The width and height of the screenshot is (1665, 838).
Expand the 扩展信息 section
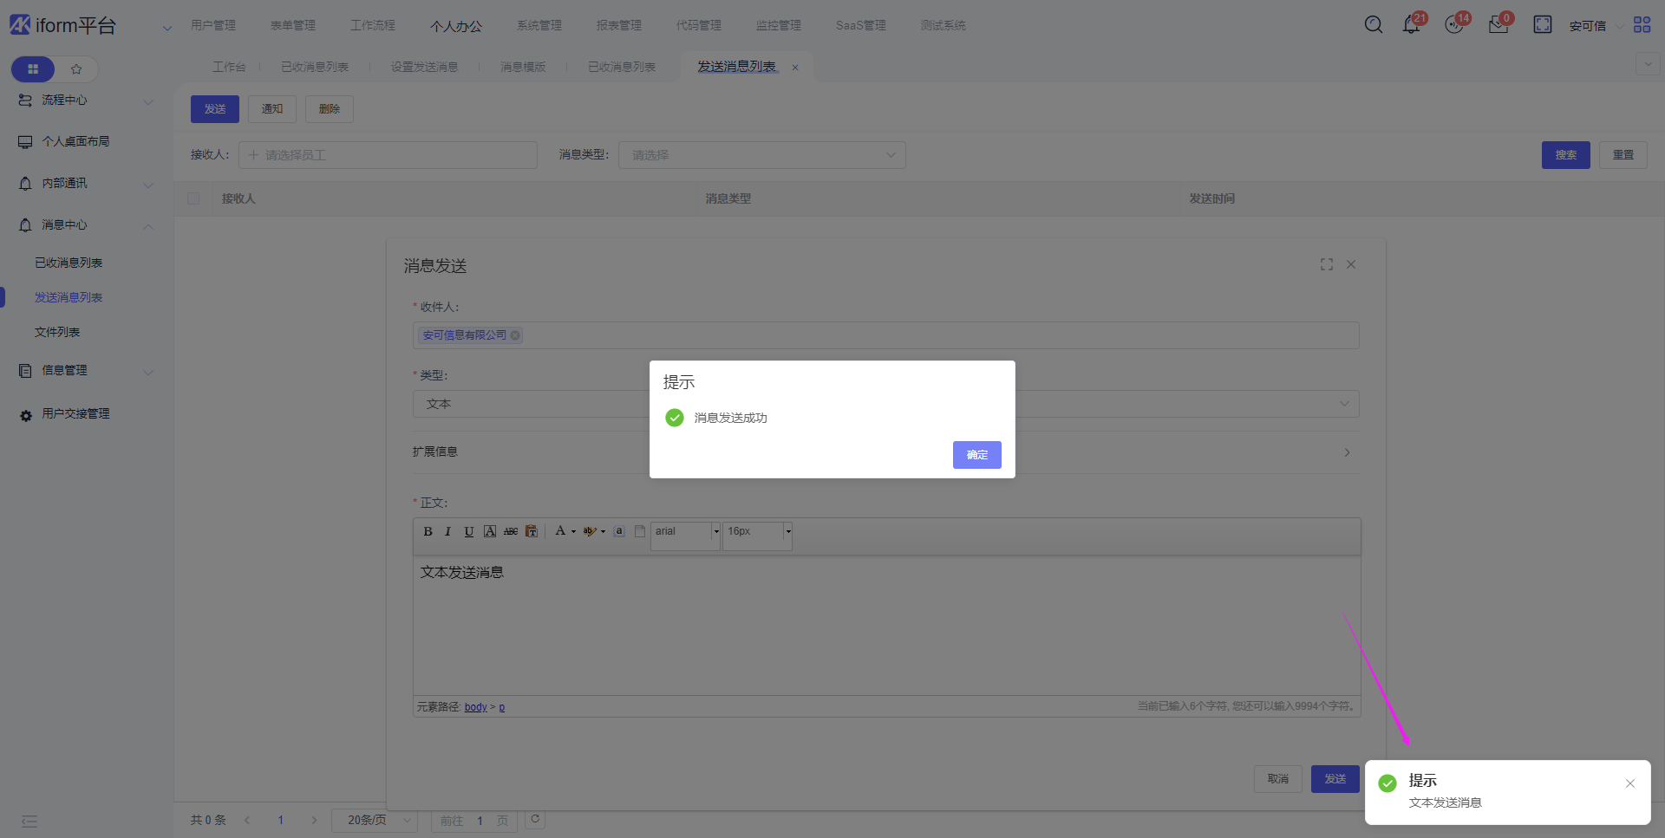click(x=1346, y=452)
